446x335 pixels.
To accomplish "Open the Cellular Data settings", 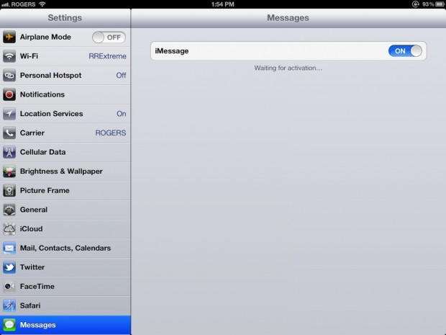I will coord(65,152).
